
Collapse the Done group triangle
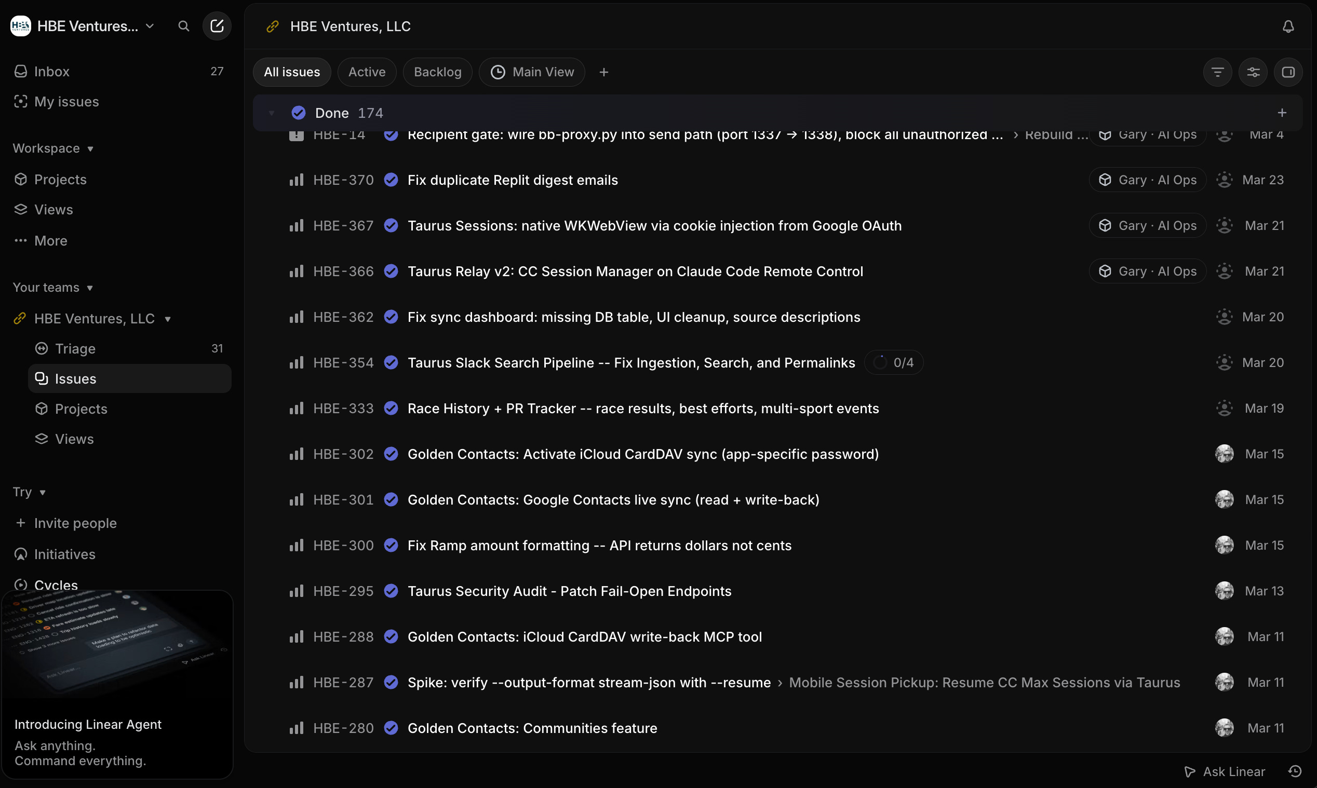(x=272, y=113)
